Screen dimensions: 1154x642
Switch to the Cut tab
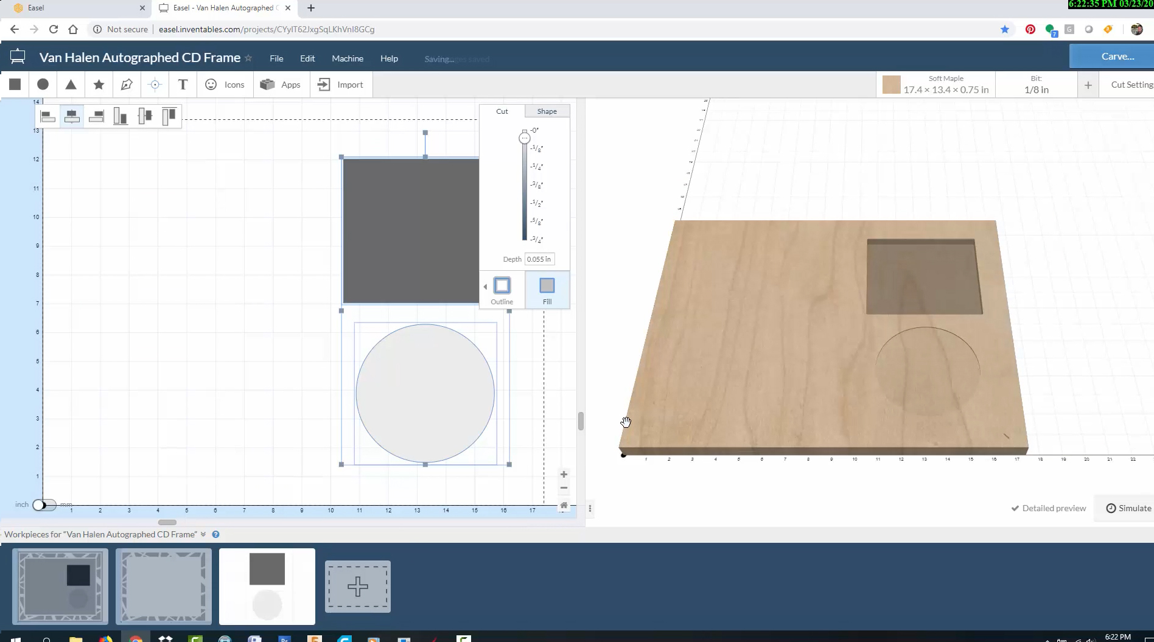502,111
